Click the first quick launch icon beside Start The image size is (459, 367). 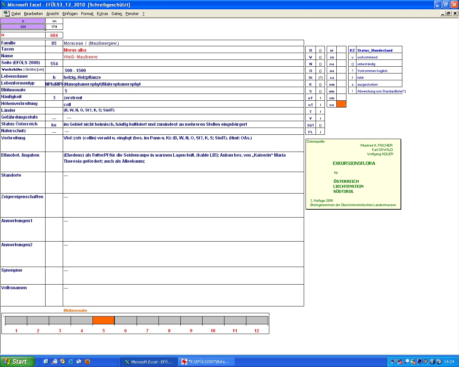point(46,362)
